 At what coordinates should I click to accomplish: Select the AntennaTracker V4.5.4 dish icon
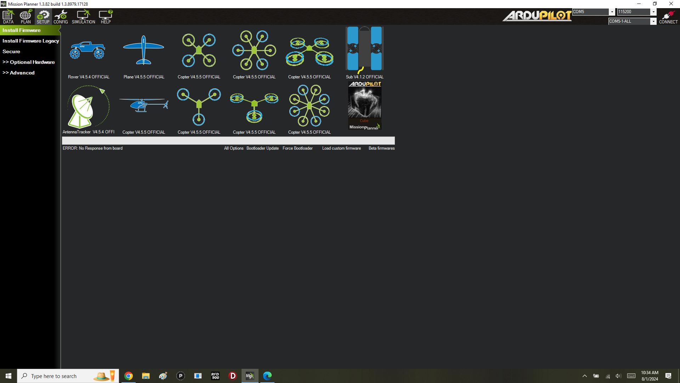pos(88,106)
